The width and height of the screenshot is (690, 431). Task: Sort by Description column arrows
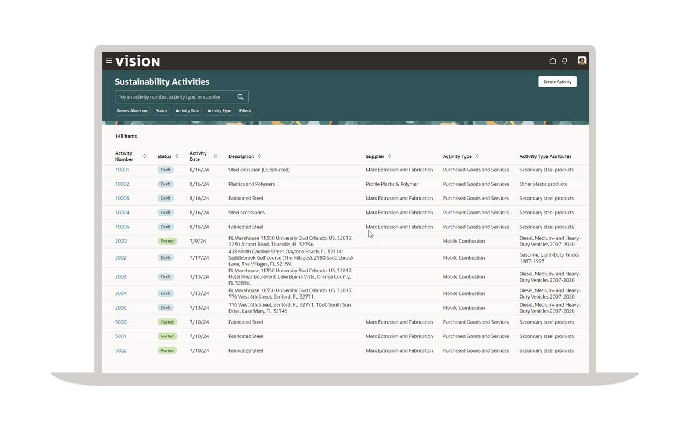point(259,156)
